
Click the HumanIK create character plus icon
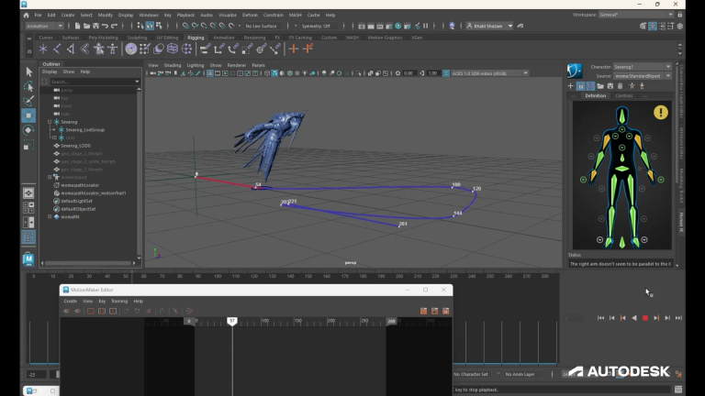[571, 86]
